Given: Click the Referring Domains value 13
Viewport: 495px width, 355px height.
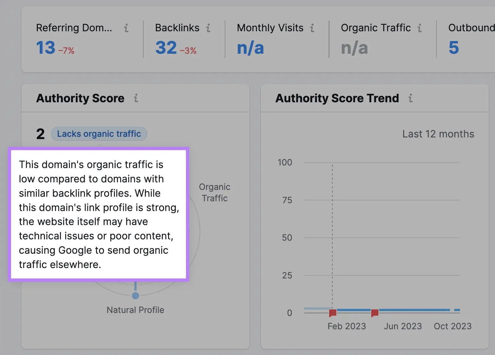Looking at the screenshot, I should click(x=45, y=48).
